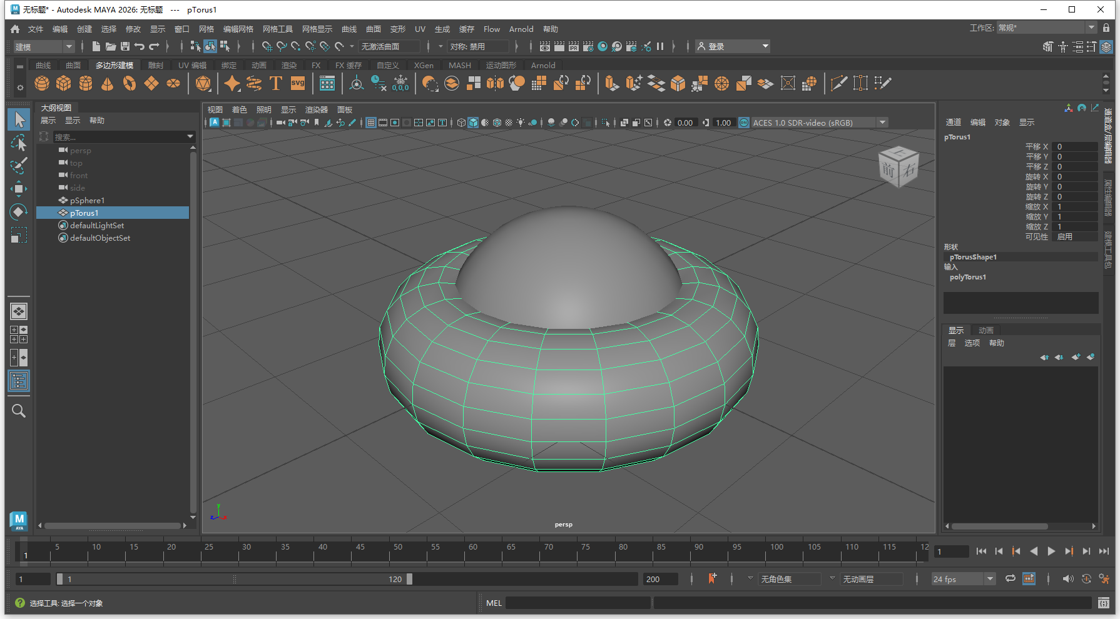Click the Mirror shelf icon

point(495,83)
